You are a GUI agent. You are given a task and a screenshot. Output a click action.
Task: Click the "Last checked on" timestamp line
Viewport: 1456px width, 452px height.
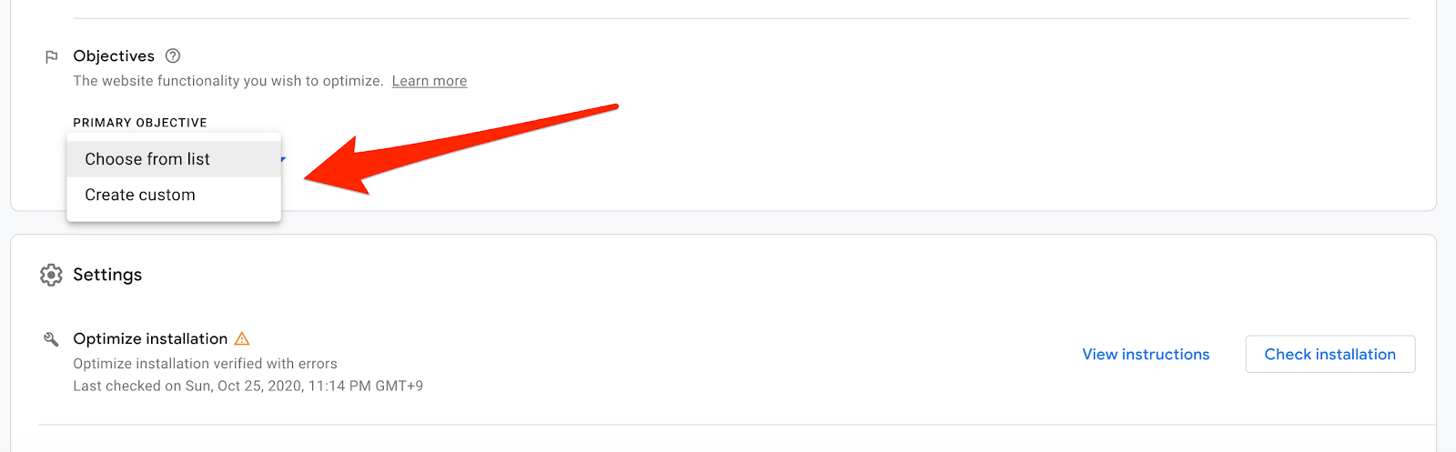pos(248,387)
